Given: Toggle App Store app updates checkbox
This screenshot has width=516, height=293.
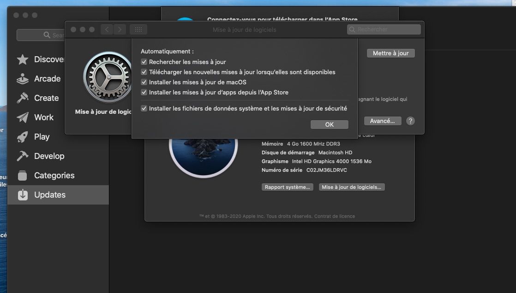Looking at the screenshot, I should click(x=144, y=92).
